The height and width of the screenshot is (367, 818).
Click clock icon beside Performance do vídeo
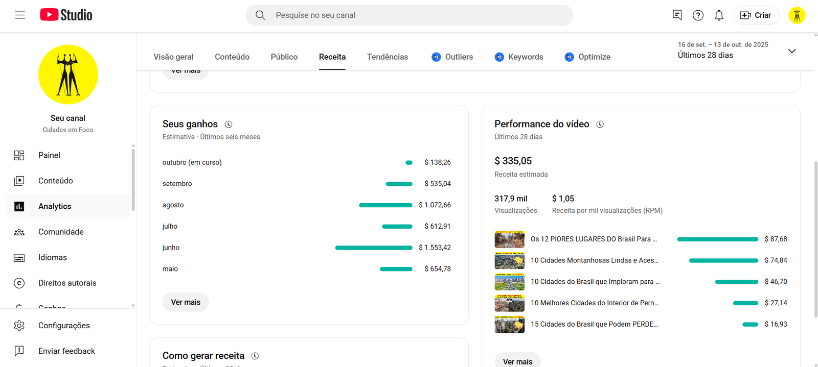click(x=600, y=125)
